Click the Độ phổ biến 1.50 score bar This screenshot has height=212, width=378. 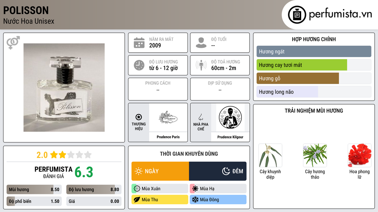34,201
